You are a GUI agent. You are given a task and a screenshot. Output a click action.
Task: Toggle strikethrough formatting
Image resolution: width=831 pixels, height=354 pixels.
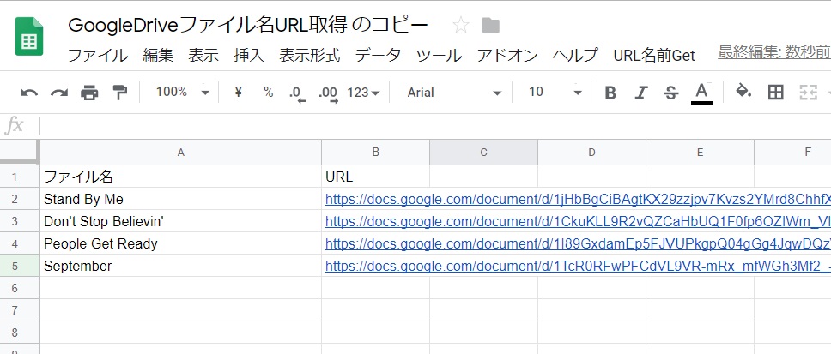671,93
